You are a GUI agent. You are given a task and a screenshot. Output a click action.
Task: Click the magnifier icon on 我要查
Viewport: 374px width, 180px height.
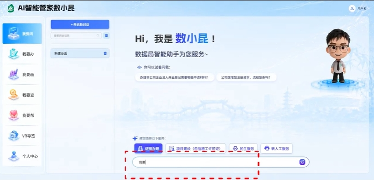pos(14,95)
